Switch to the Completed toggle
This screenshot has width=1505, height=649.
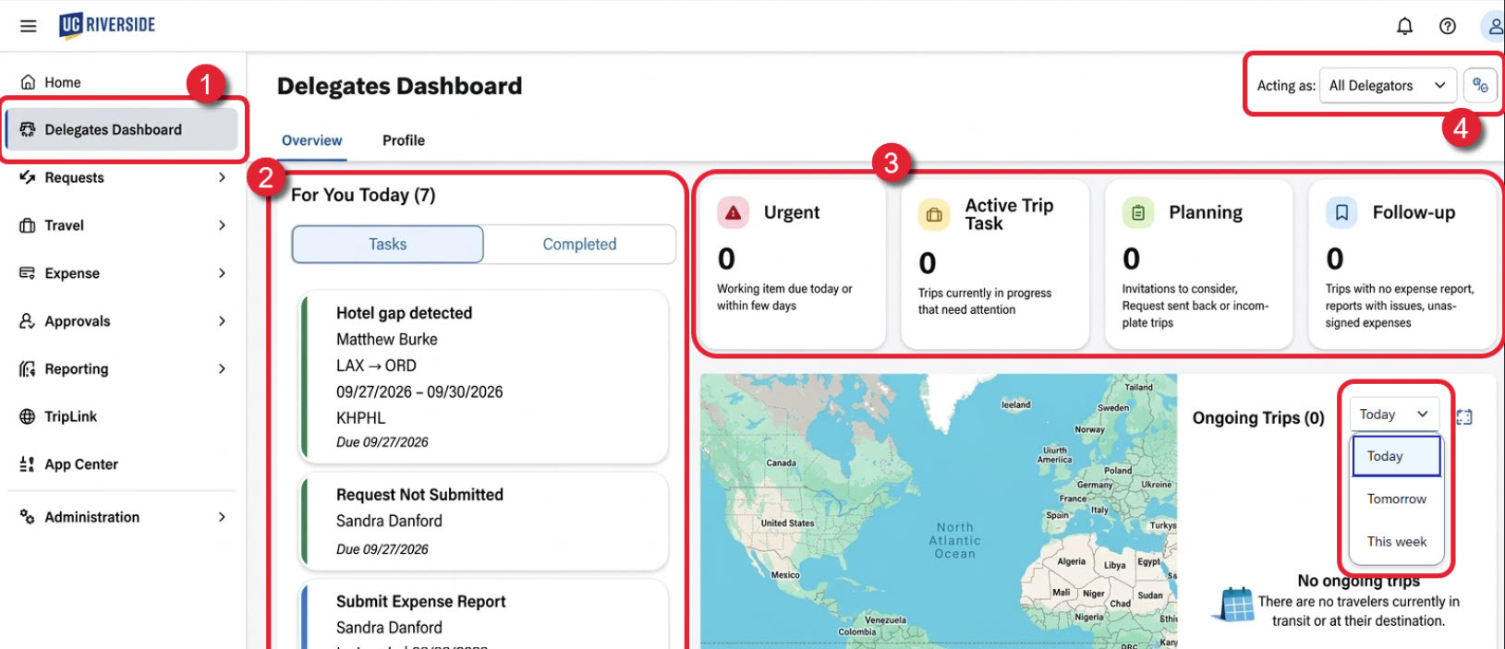[579, 245]
